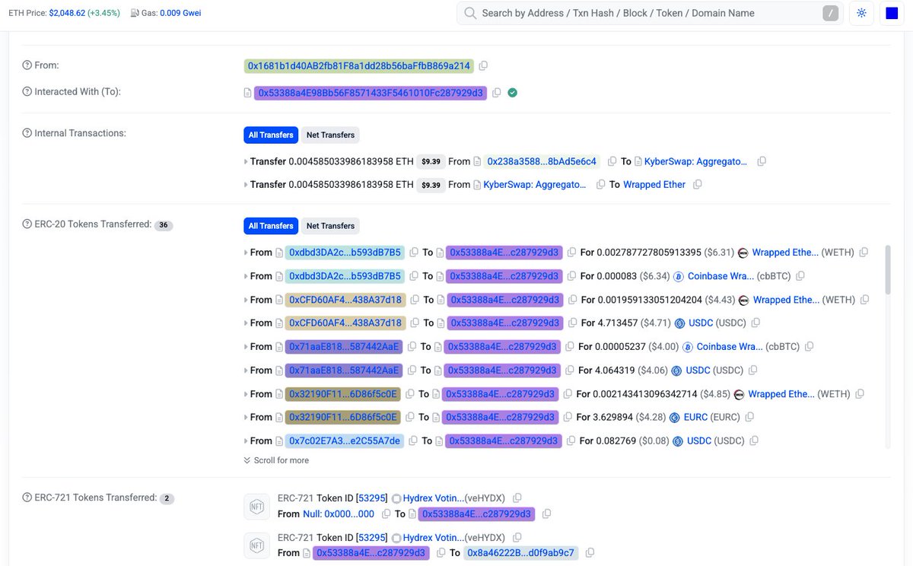This screenshot has width=913, height=566.
Task: Open Coinbase Wra... link in 0.000083 row
Action: (x=721, y=276)
